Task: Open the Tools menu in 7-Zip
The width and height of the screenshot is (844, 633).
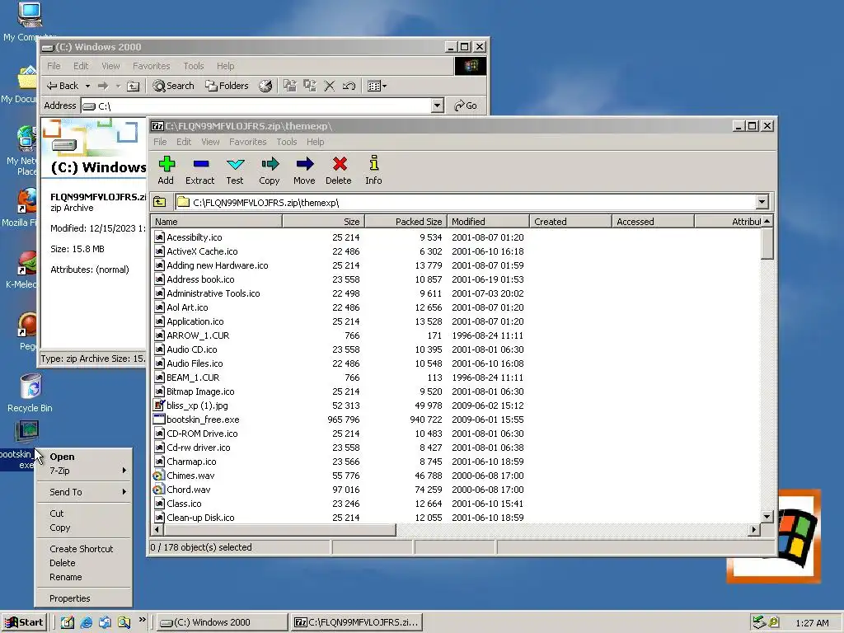Action: click(x=286, y=142)
